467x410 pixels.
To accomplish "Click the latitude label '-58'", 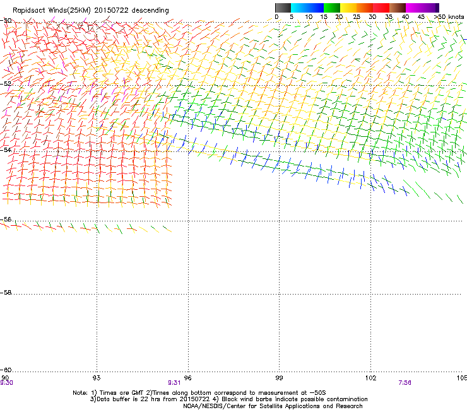I will [x=6, y=293].
